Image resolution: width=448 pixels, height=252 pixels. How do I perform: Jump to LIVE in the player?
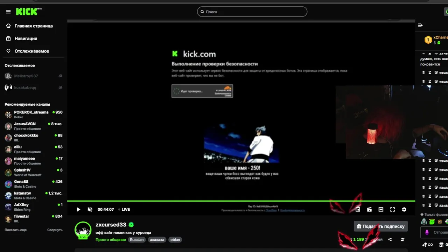pyautogui.click(x=124, y=209)
